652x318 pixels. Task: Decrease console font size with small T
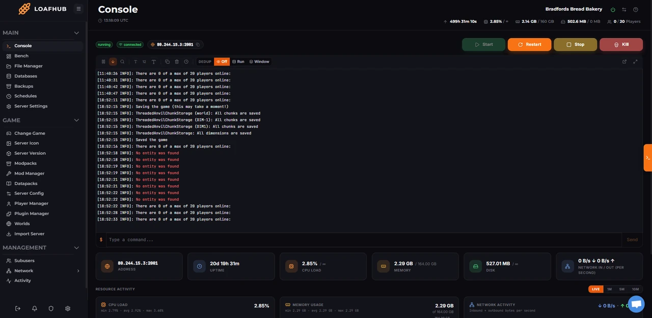coord(135,62)
